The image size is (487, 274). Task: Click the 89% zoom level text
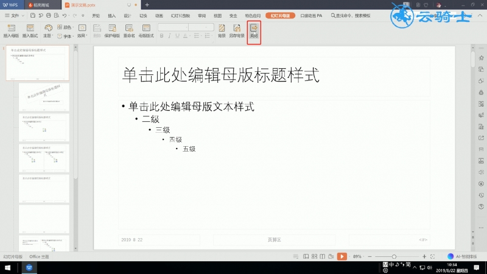click(357, 256)
